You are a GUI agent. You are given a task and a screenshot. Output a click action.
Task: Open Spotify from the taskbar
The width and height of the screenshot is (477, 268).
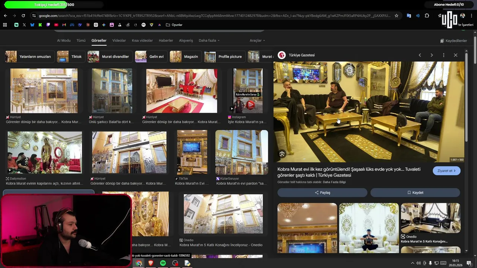tap(163, 263)
